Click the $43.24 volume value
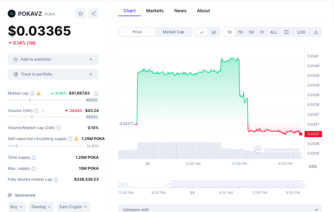The width and height of the screenshot is (334, 212). 92,110
